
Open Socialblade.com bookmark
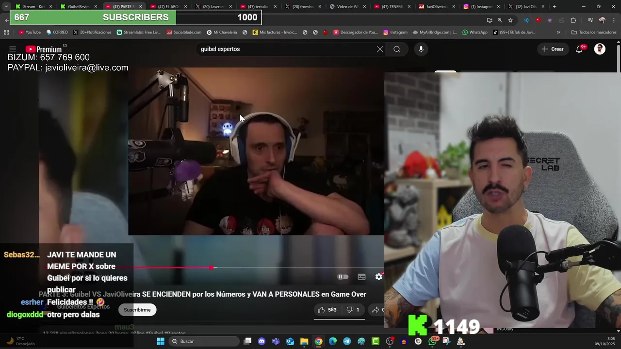(x=184, y=32)
